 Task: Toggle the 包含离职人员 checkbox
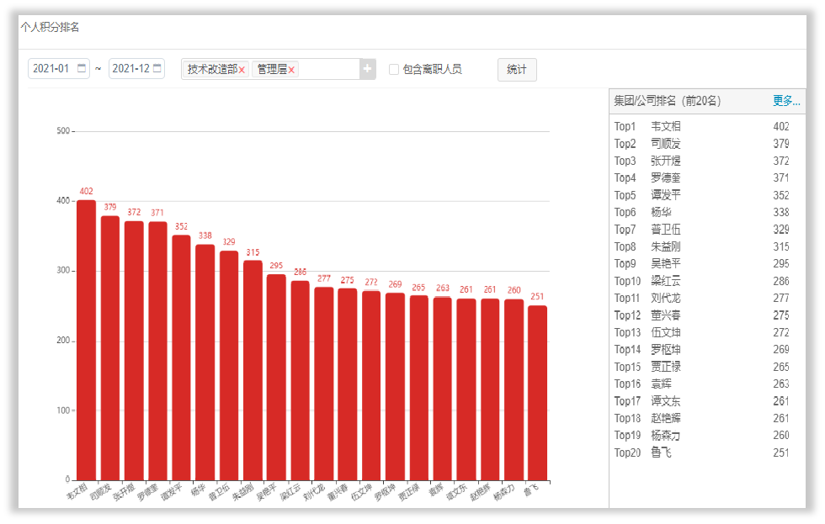[394, 69]
